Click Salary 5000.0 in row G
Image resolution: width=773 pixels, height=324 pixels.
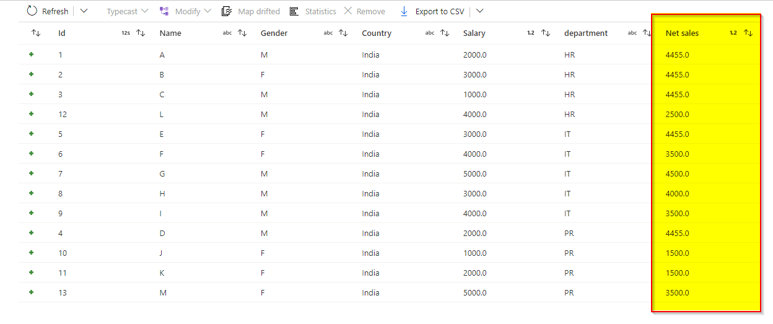tap(475, 173)
